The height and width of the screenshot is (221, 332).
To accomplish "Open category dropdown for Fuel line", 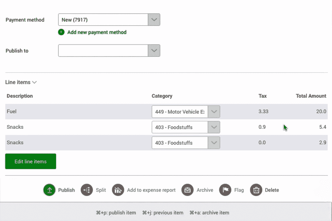I will (213, 112).
